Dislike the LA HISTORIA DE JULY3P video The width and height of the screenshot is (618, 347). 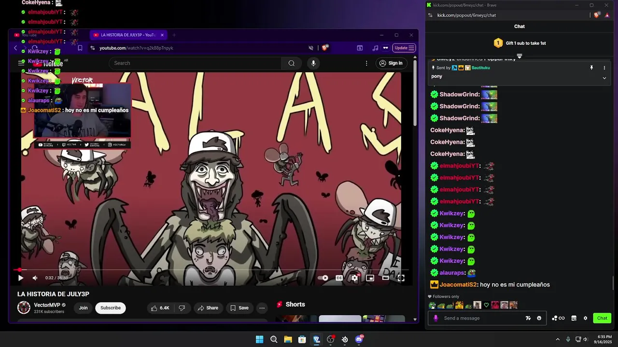[x=182, y=308]
